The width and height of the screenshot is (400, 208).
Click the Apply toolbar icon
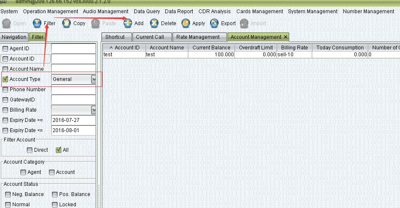tap(186, 23)
